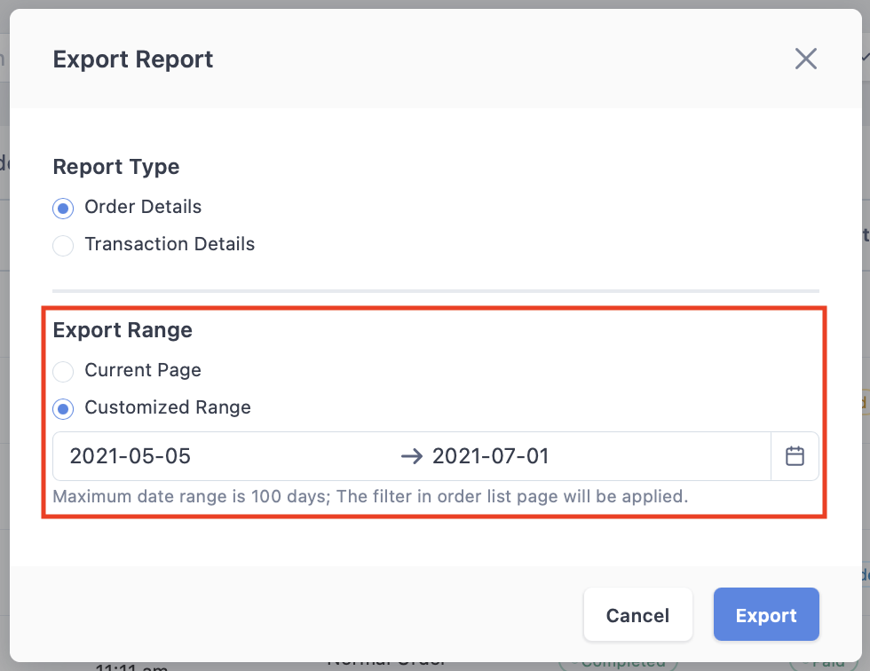Click the maximum date range hint text
The height and width of the screenshot is (671, 870).
pos(370,496)
